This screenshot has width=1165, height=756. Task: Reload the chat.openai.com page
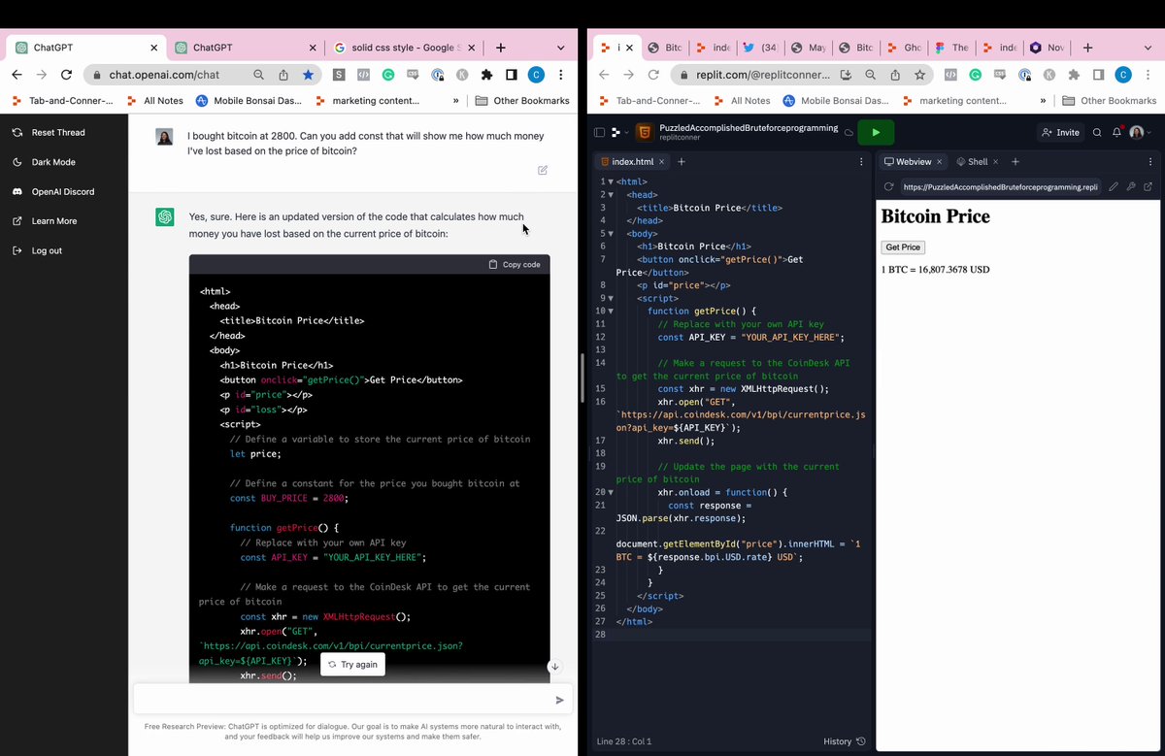tap(66, 75)
